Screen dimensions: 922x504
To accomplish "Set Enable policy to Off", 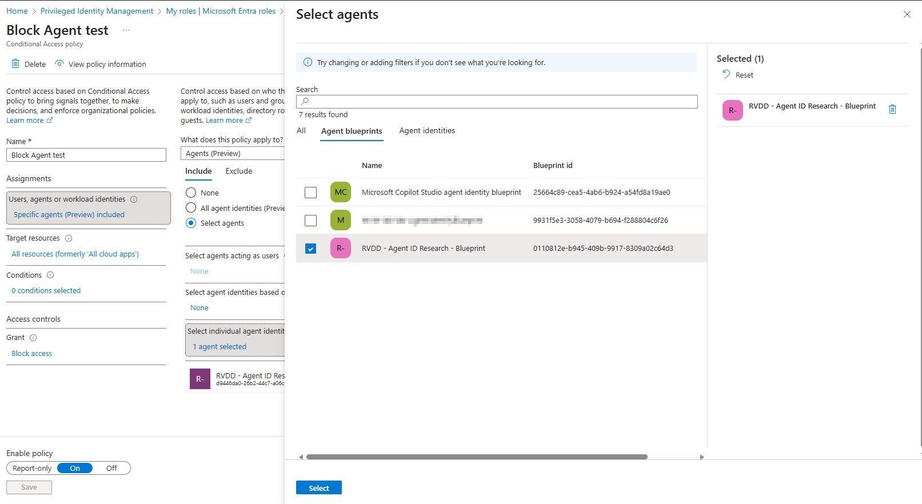I will [x=111, y=469].
